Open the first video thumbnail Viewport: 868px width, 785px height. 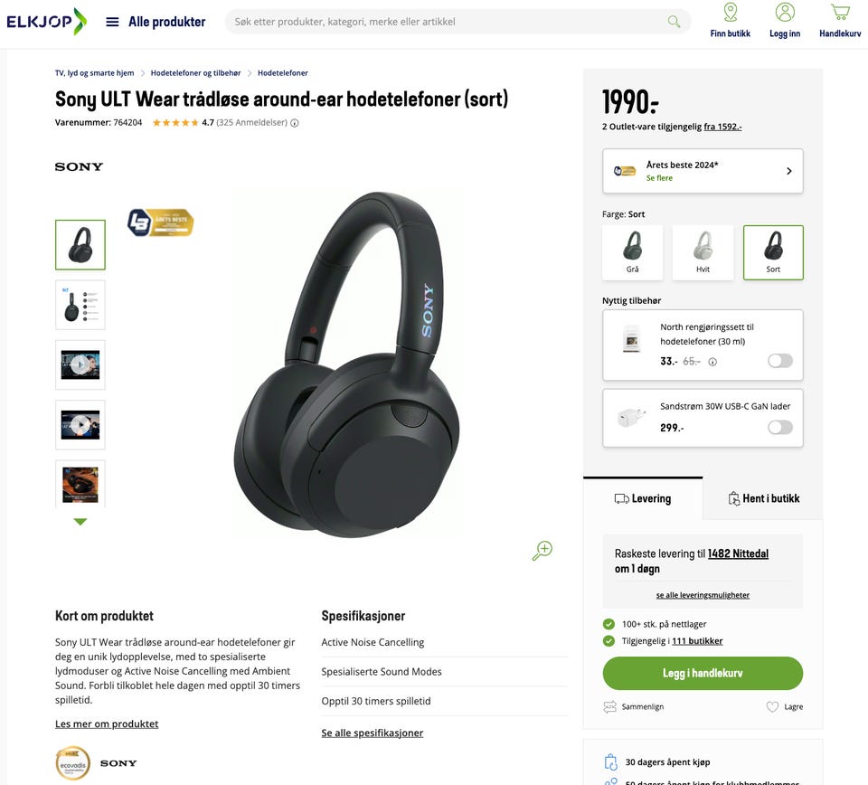point(80,364)
